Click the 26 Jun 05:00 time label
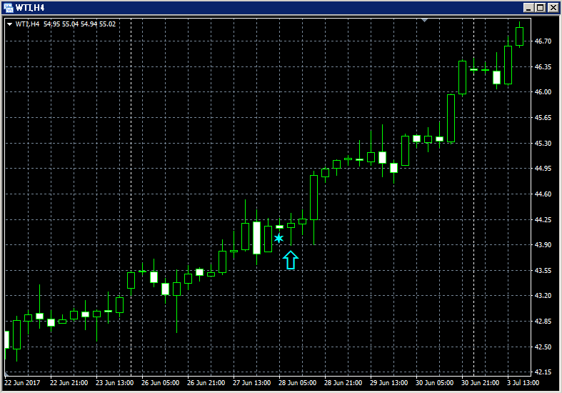 click(160, 382)
